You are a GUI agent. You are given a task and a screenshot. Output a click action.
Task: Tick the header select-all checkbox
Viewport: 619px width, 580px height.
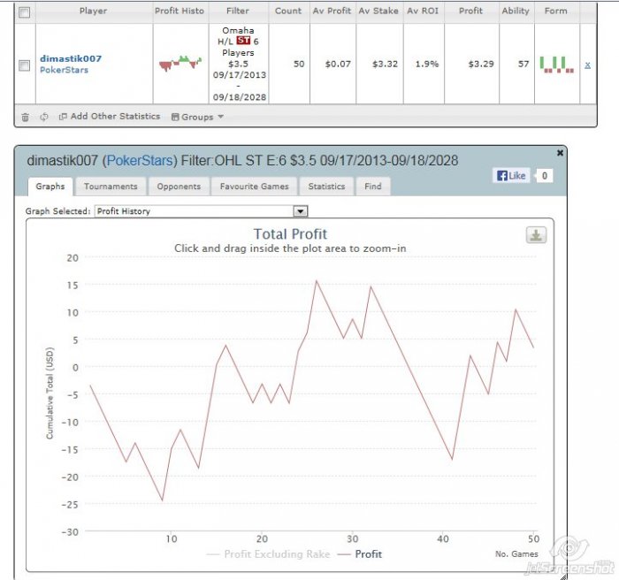[x=24, y=12]
